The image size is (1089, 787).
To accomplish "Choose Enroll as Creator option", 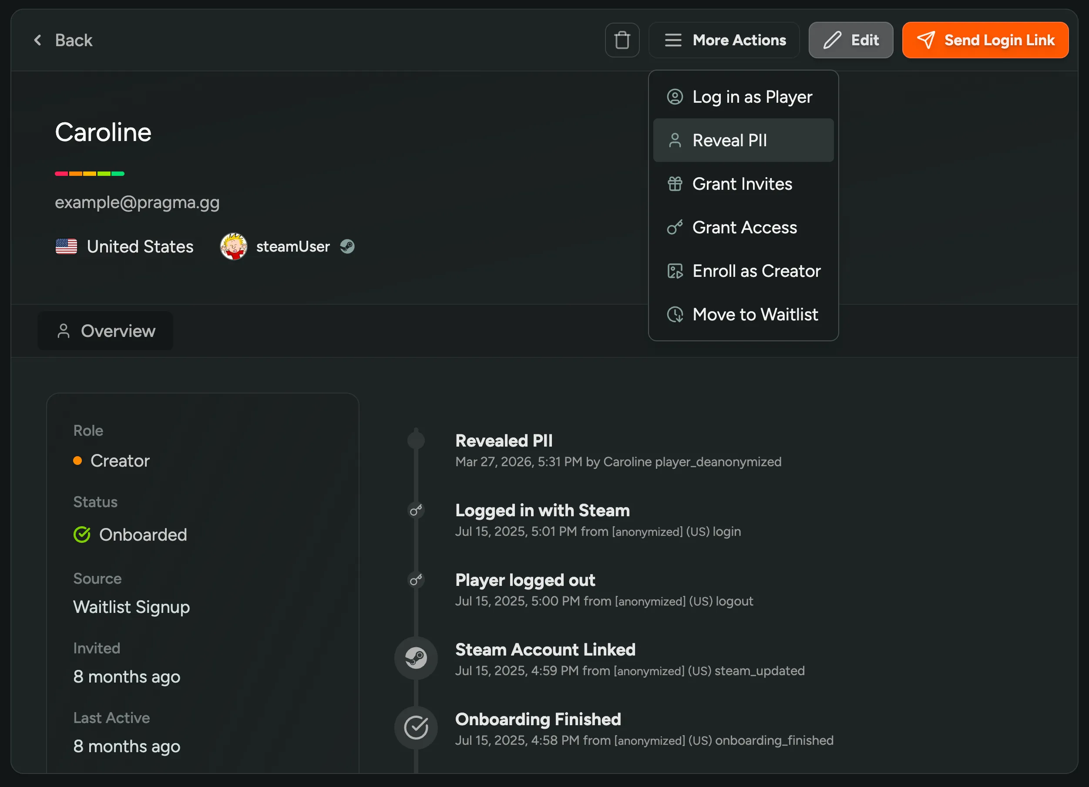I will coord(756,271).
